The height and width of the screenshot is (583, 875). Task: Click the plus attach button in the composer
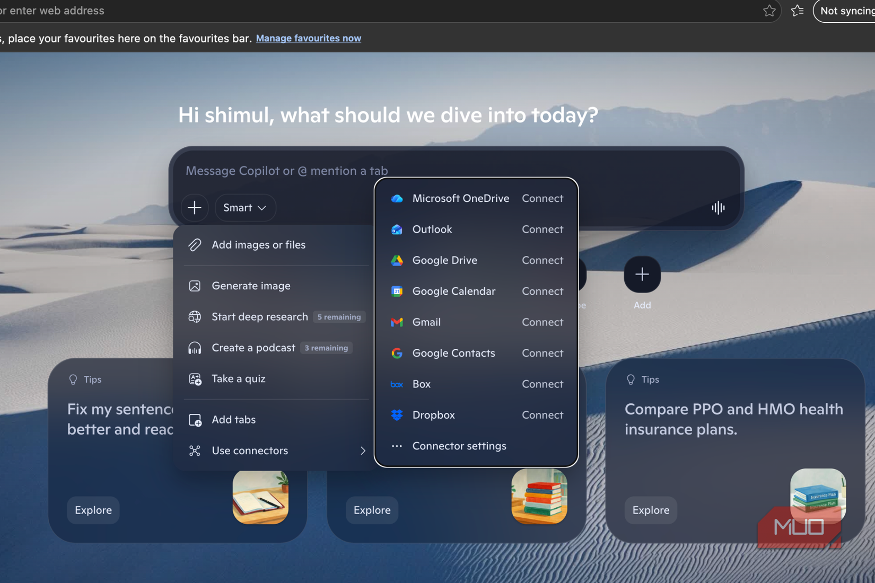pos(195,208)
